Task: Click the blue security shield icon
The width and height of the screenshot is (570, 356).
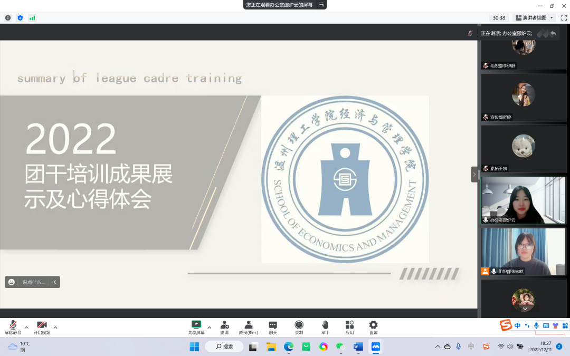Action: click(x=21, y=18)
